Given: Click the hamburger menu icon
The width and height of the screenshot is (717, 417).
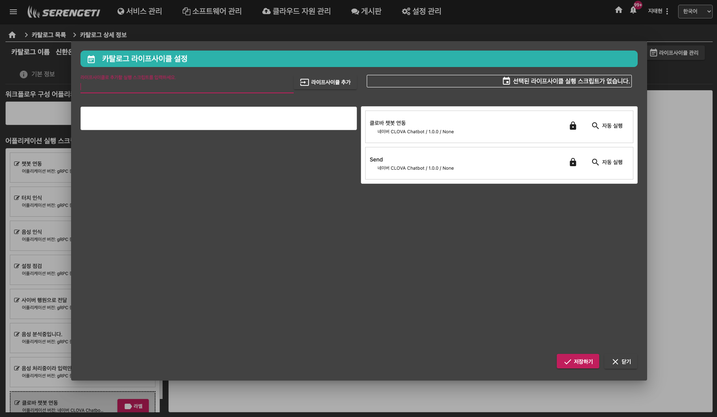Looking at the screenshot, I should tap(13, 12).
